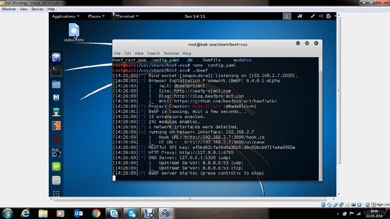Open the Kali system menu arrow

pyautogui.click(x=335, y=16)
